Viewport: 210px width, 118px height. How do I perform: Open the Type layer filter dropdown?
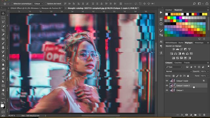(x=174, y=67)
